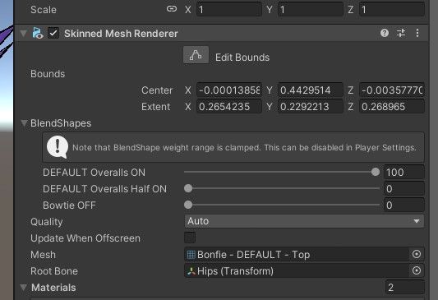Click the blend shape clamp warning icon
Image resolution: width=438 pixels, height=300 pixels.
(58, 147)
